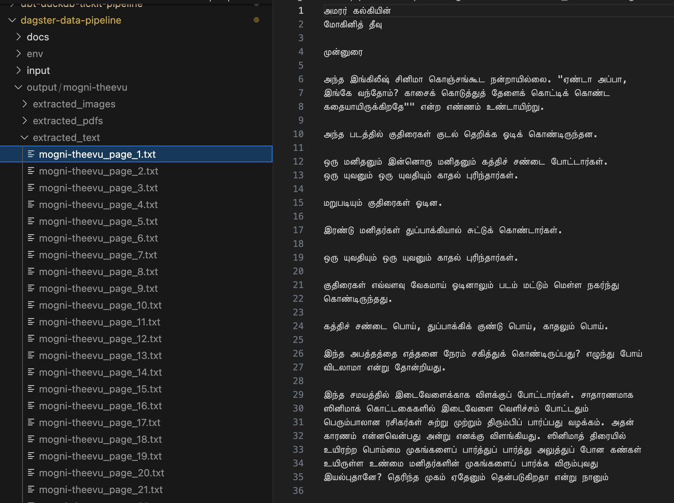674x503 pixels.
Task: Click the file icon of selected mogni-theevu_page_1.txt
Action: [x=31, y=154]
